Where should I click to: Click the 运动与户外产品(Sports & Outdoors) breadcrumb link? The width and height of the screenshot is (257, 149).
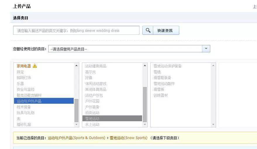pyautogui.click(x=77, y=138)
